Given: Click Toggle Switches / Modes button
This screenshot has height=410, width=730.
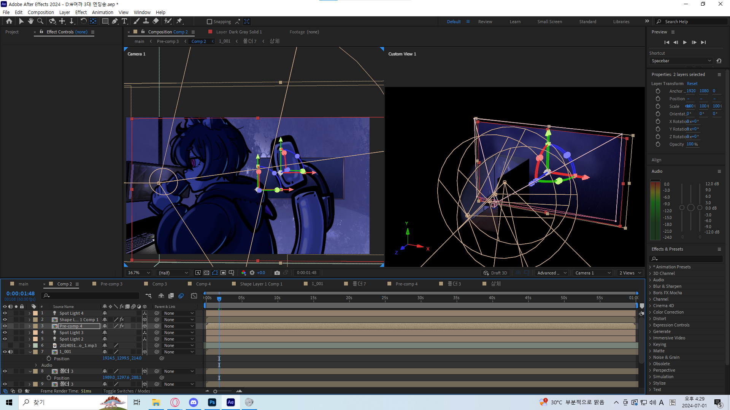Looking at the screenshot, I should pos(127,391).
